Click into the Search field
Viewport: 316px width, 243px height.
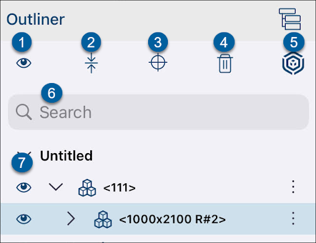158,112
